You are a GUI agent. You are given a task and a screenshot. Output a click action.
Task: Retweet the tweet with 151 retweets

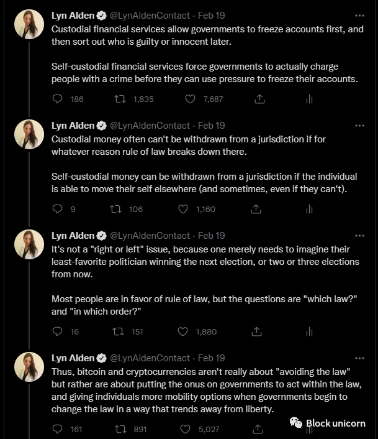[x=118, y=331]
